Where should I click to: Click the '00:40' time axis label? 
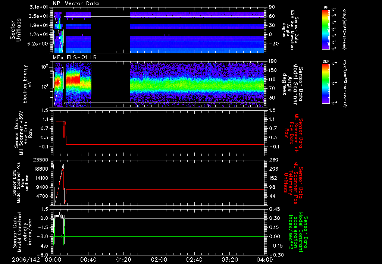[x=88, y=260]
